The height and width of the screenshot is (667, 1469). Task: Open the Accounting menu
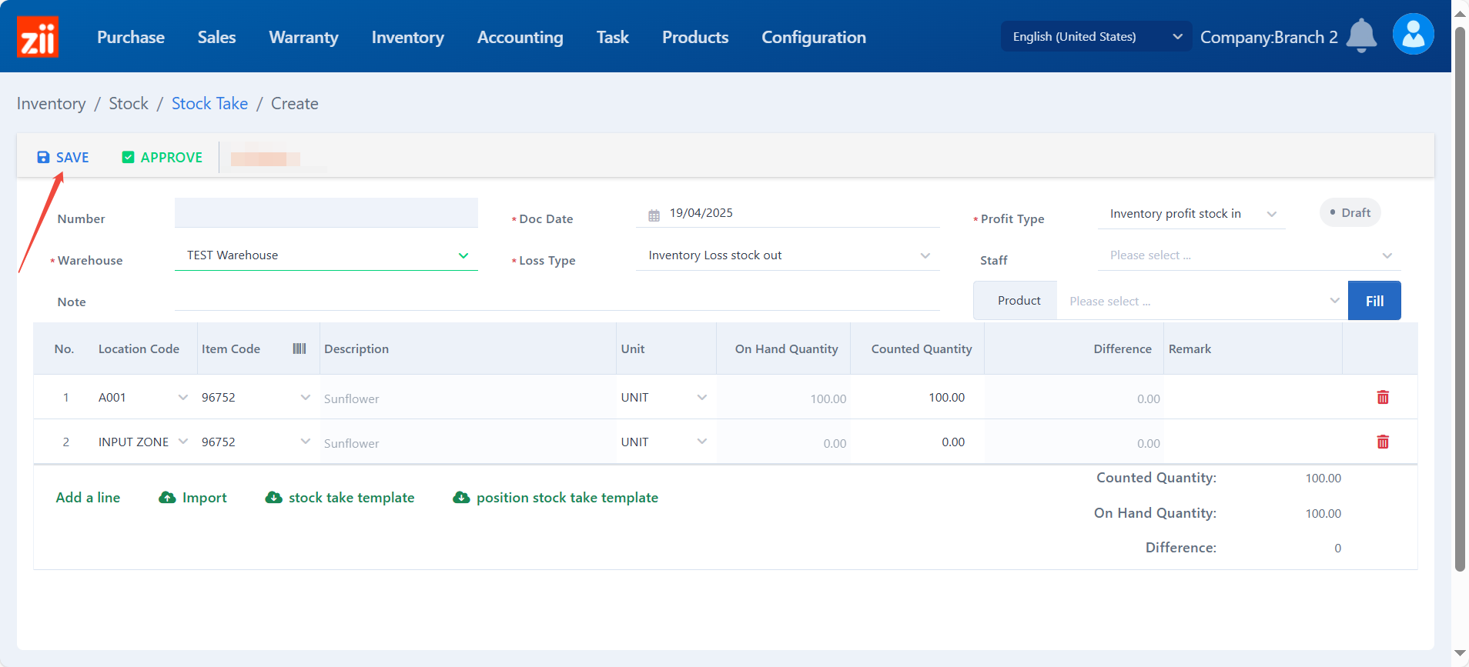point(520,37)
